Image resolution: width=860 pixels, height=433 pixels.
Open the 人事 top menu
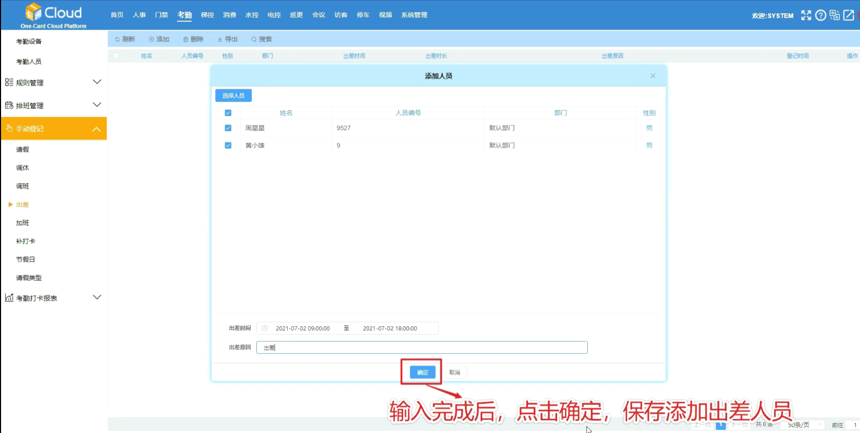139,15
